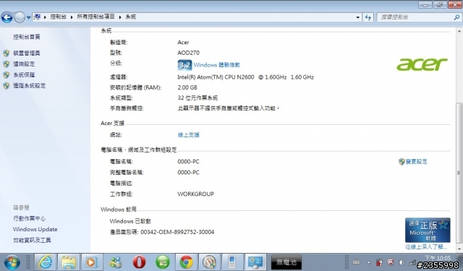Open the Windows 體驗指數 link

point(217,65)
